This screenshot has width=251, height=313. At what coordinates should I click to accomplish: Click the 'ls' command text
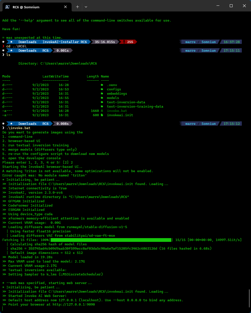(x=8, y=55)
